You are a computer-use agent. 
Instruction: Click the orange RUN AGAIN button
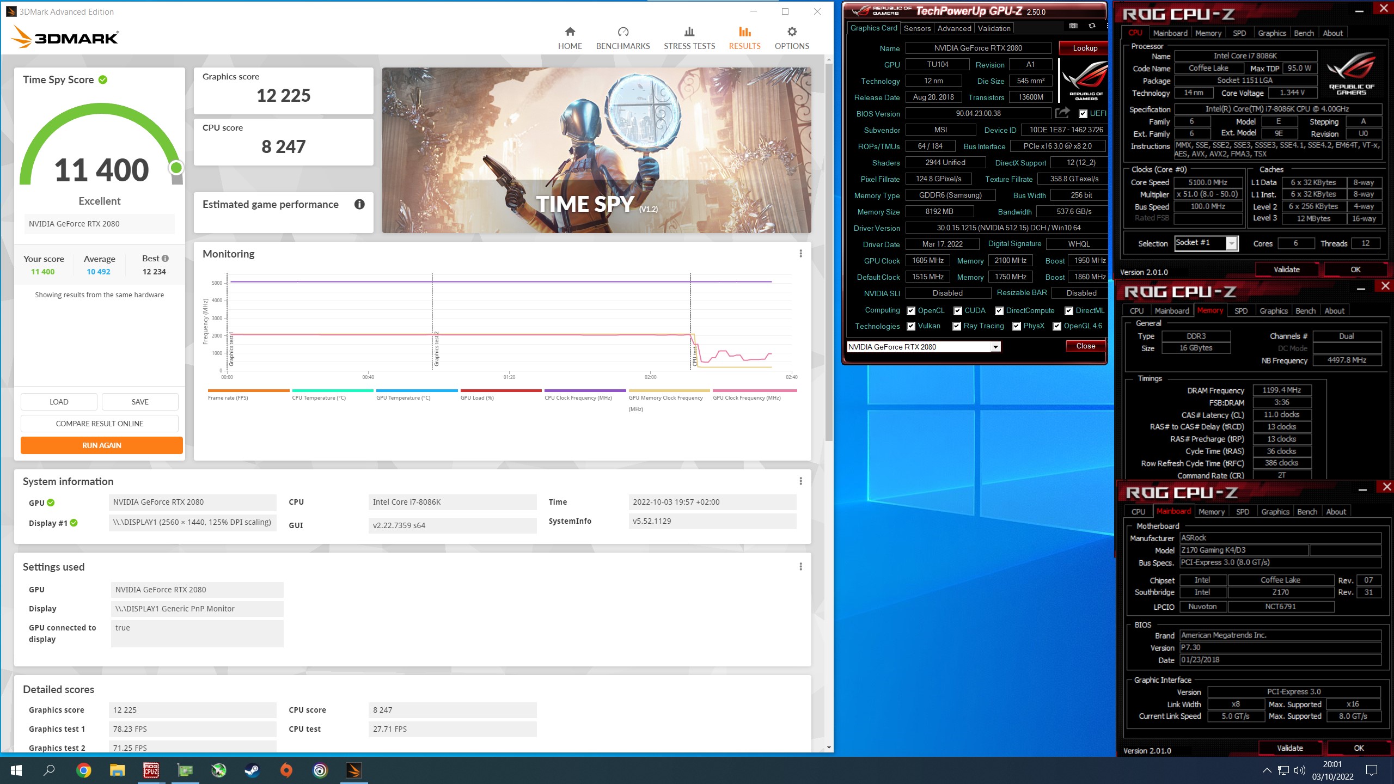click(x=102, y=445)
